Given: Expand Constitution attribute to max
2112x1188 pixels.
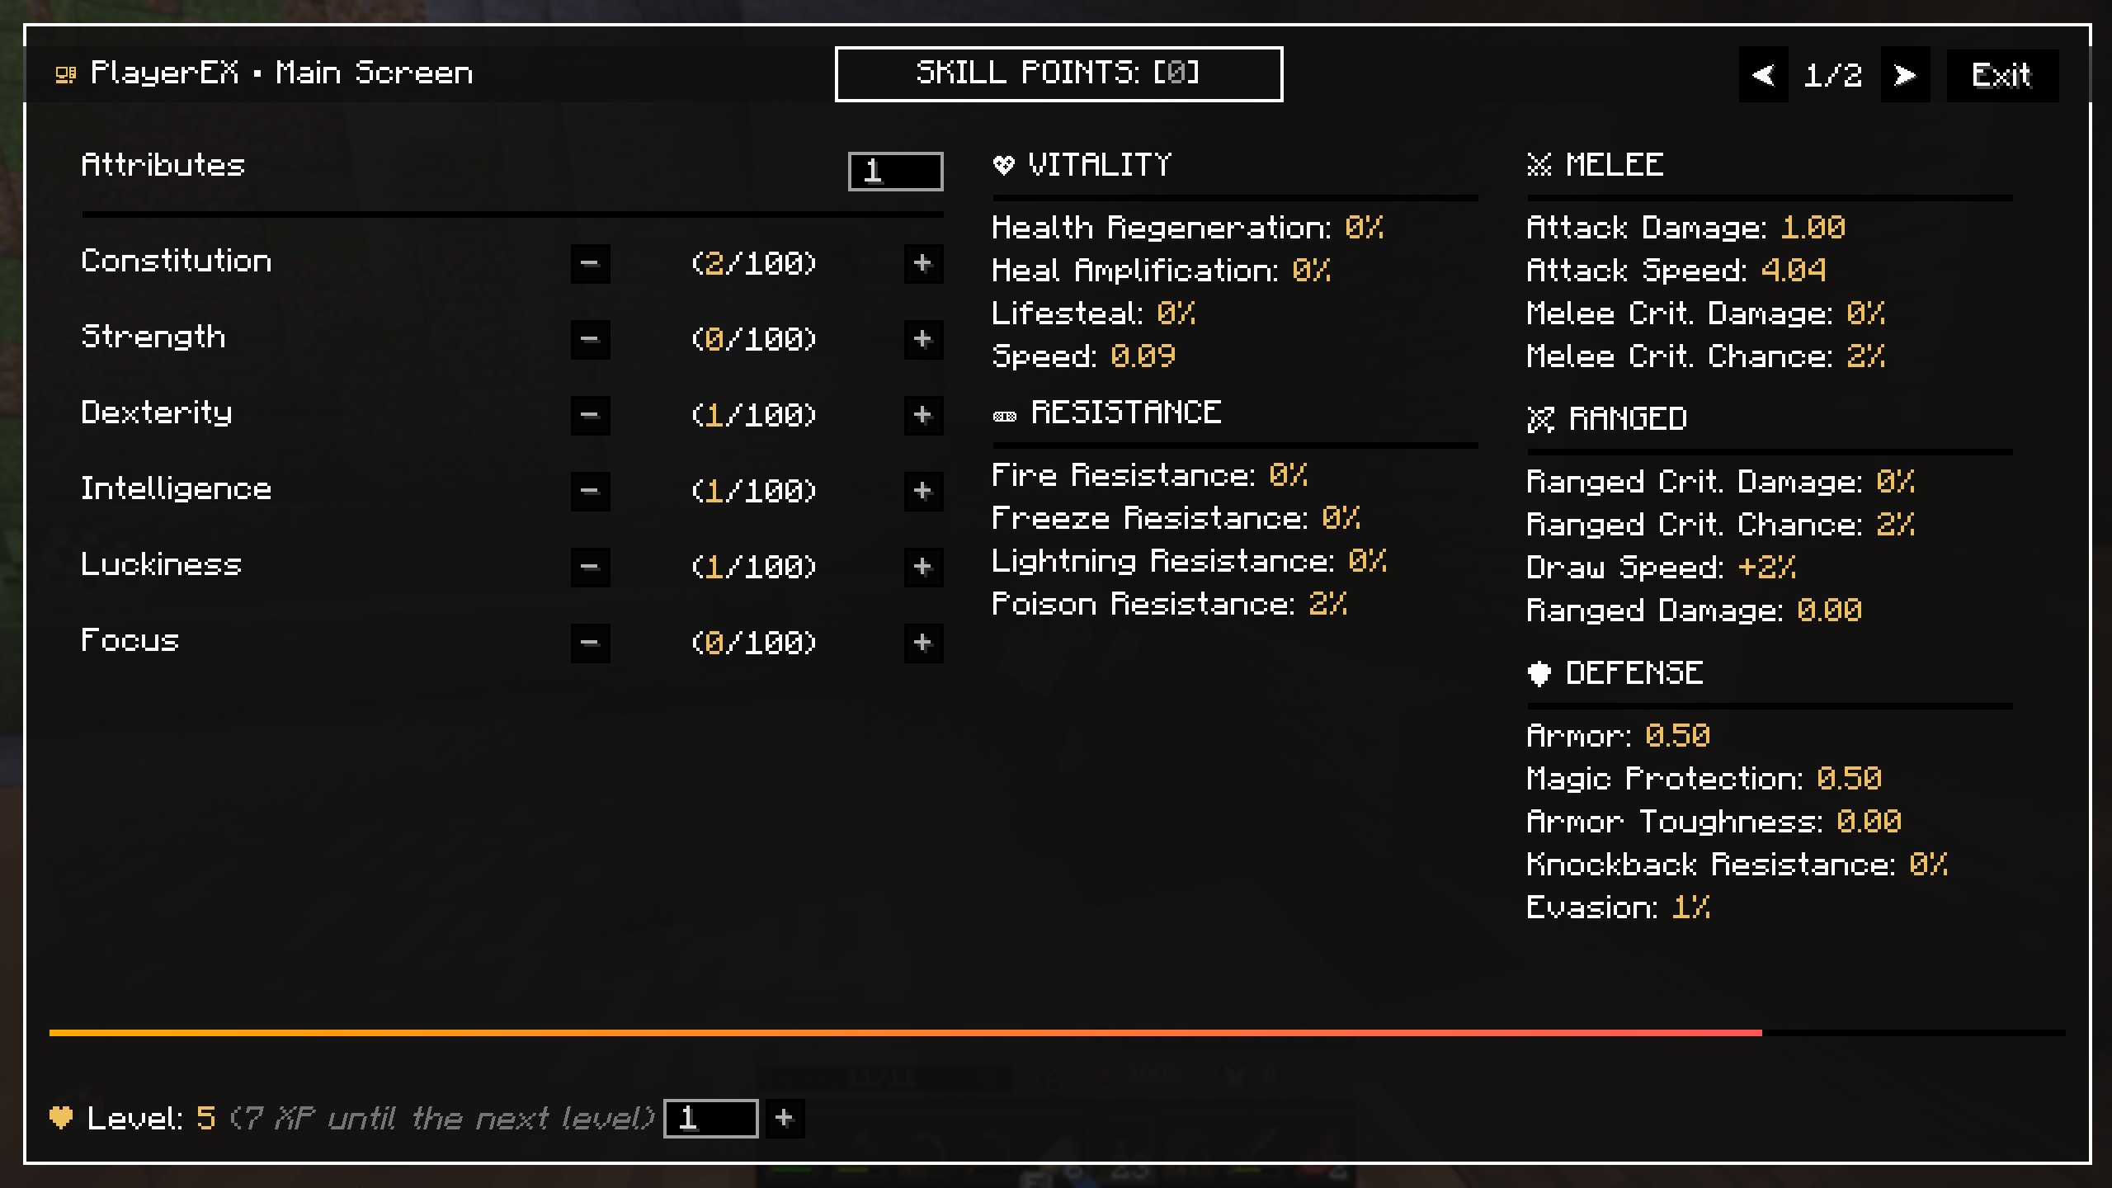Looking at the screenshot, I should point(921,261).
